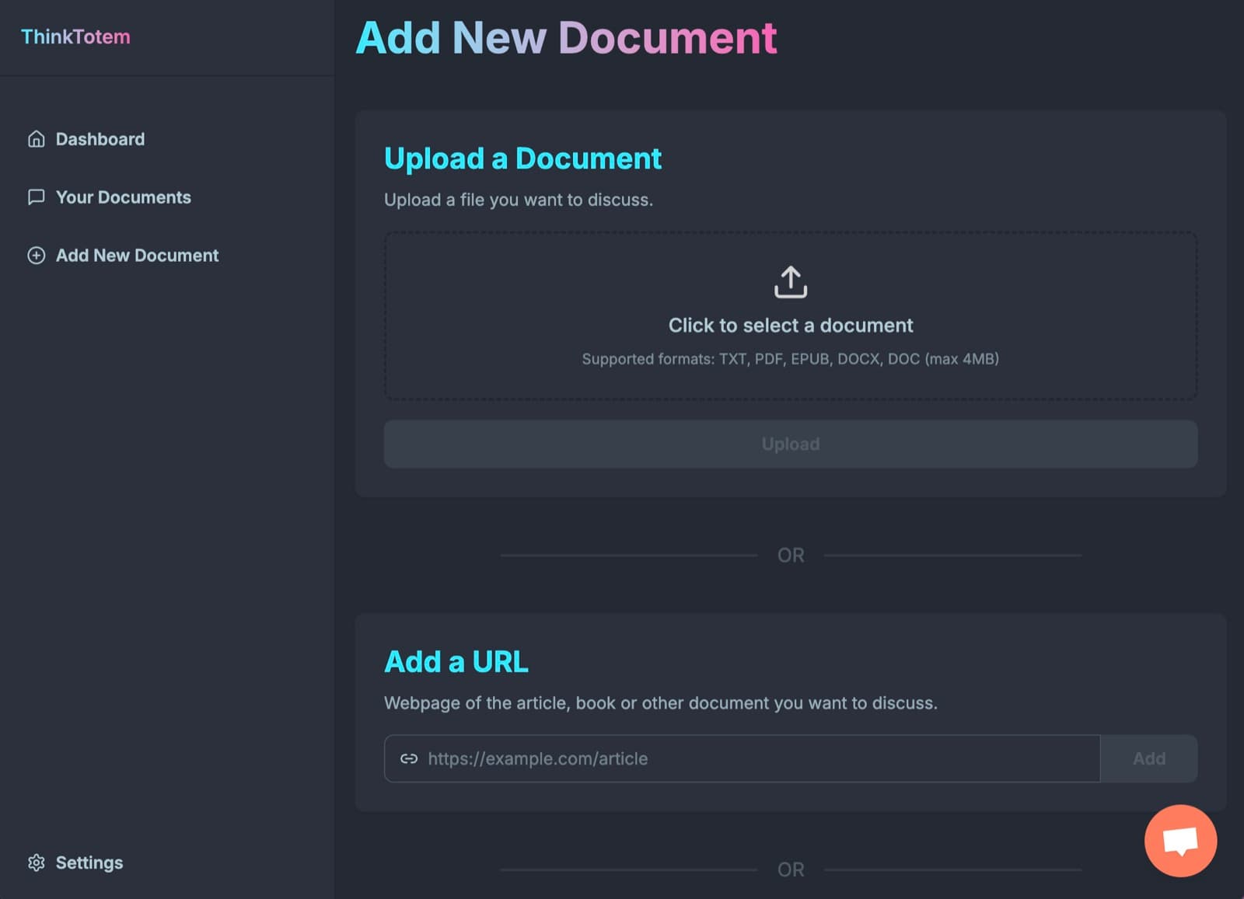Click the Dashboard home icon in sidebar

pos(36,138)
